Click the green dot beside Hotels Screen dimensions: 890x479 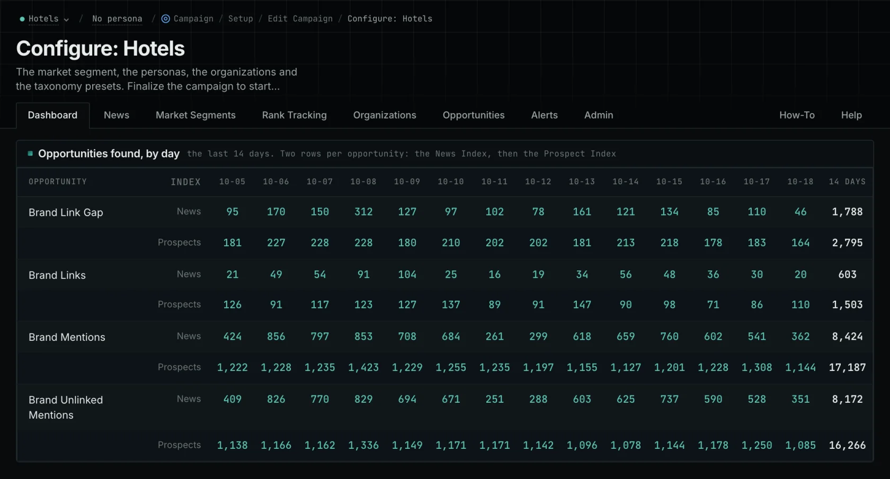click(x=22, y=19)
